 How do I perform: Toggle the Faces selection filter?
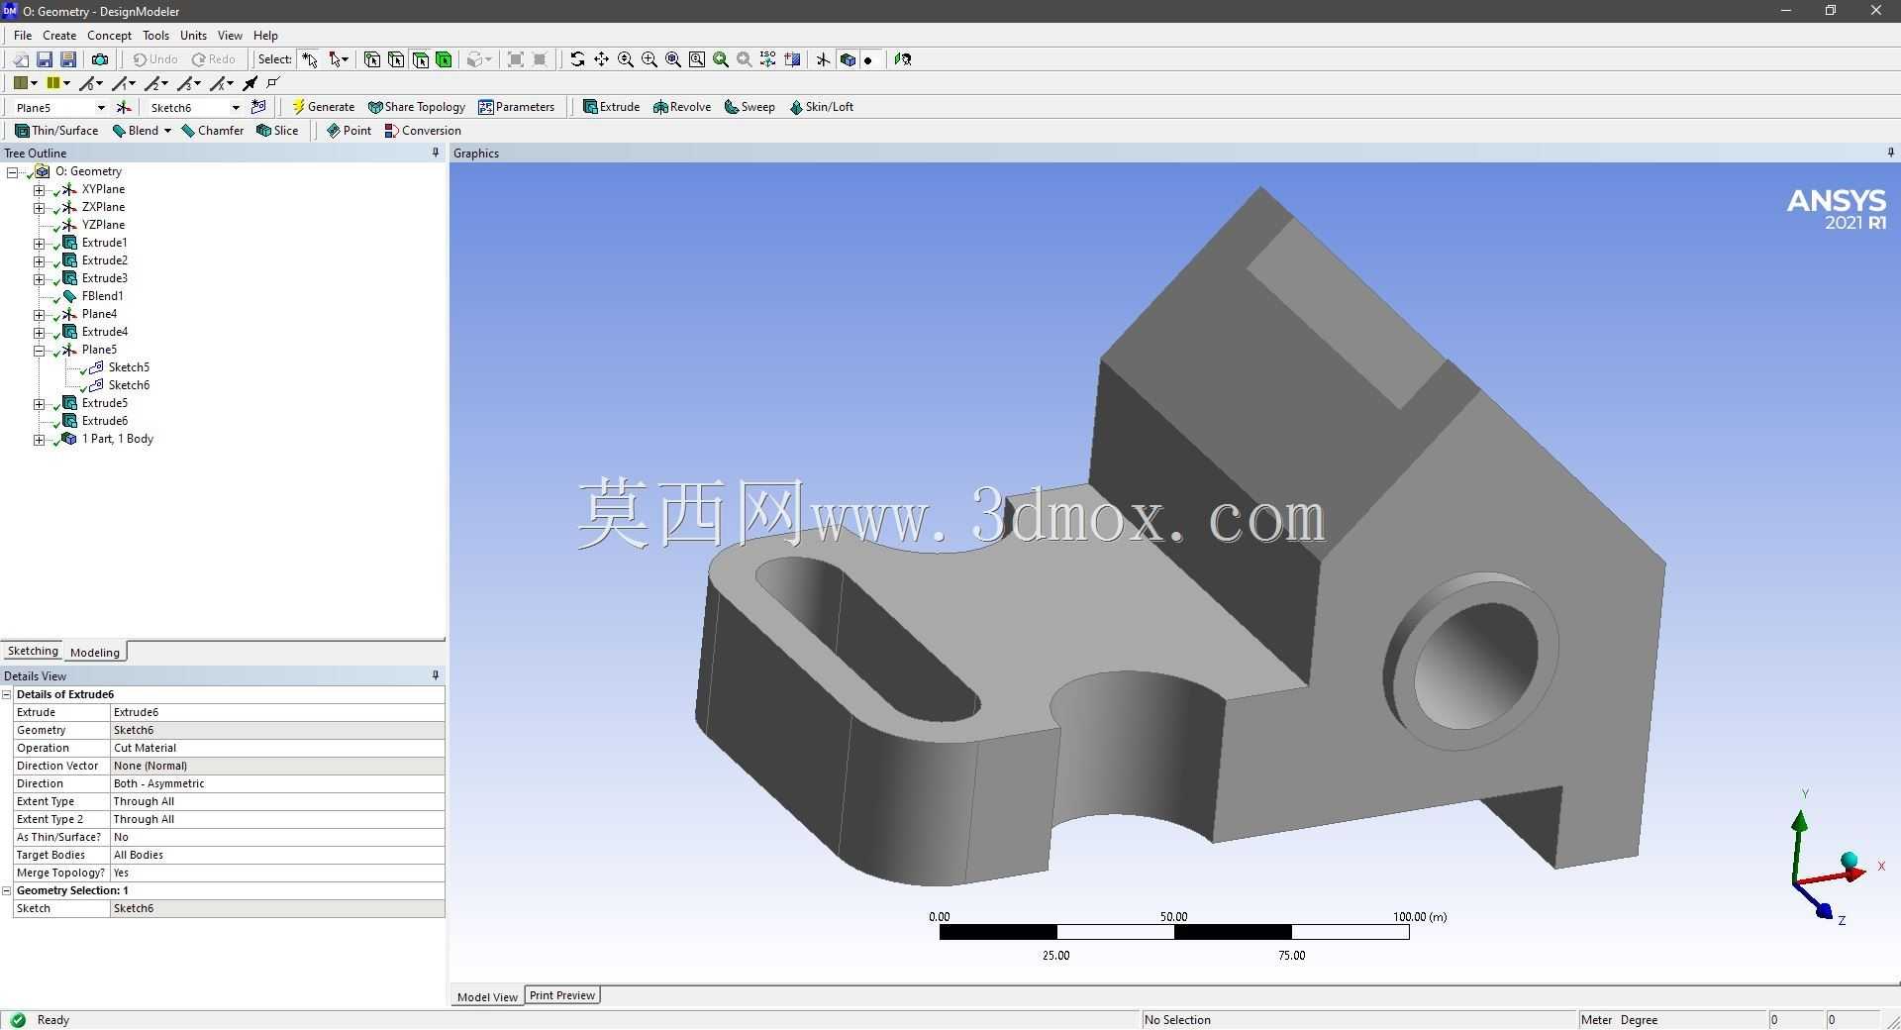tap(420, 59)
